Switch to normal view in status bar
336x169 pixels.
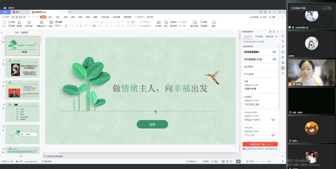pyautogui.click(x=223, y=161)
